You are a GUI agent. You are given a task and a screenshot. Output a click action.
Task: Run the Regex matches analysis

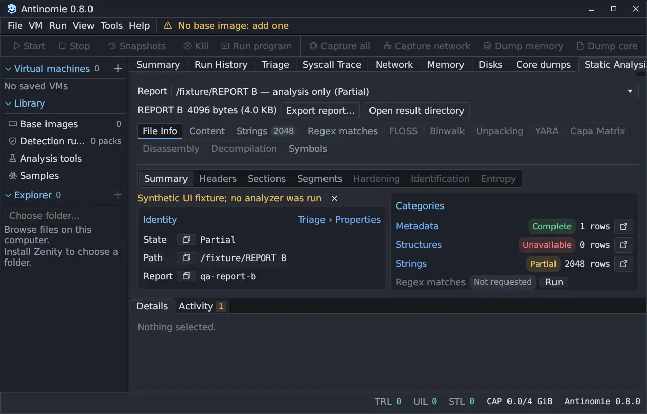pos(554,282)
